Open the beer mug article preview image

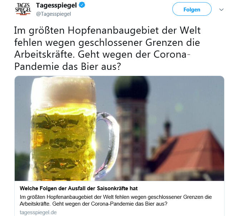pyautogui.click(x=119, y=128)
